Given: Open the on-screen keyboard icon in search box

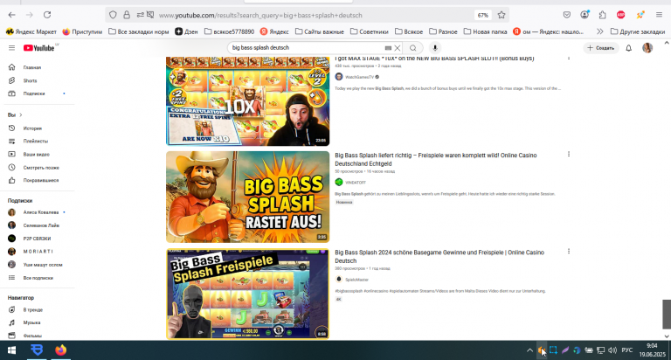Looking at the screenshot, I should [388, 48].
